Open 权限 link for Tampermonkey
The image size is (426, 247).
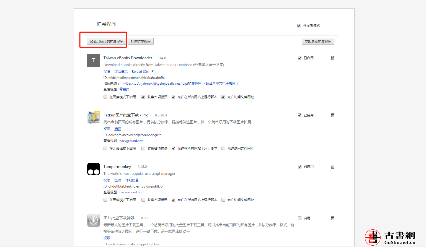[107, 180]
